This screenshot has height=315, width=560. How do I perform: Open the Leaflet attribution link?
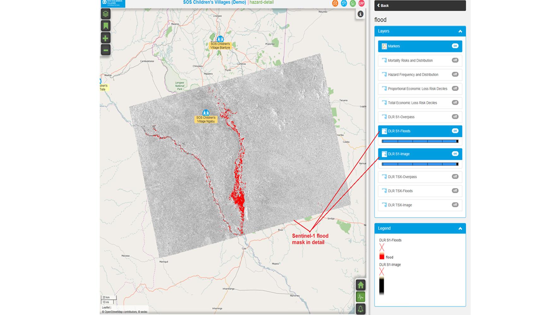(106, 307)
